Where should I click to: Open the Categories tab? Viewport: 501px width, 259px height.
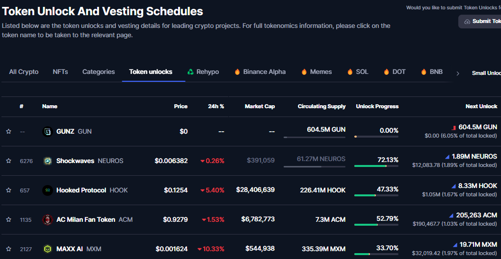(99, 72)
